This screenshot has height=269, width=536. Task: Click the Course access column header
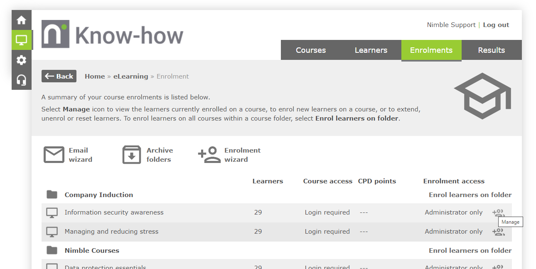coord(328,181)
